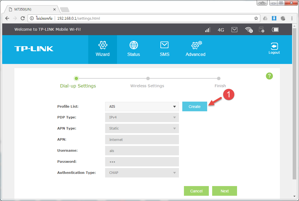Bookmark page with star icon
The width and height of the screenshot is (299, 201).
pos(256,18)
